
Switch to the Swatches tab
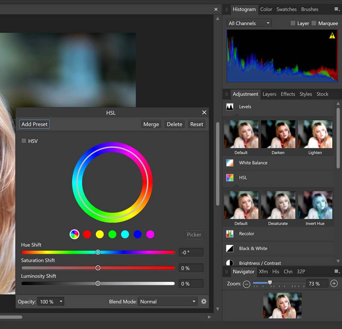[286, 9]
